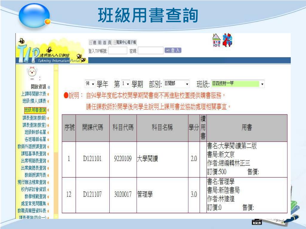The image size is (306, 229).
Task: Click the price text 訂價:500
Action: (217, 172)
